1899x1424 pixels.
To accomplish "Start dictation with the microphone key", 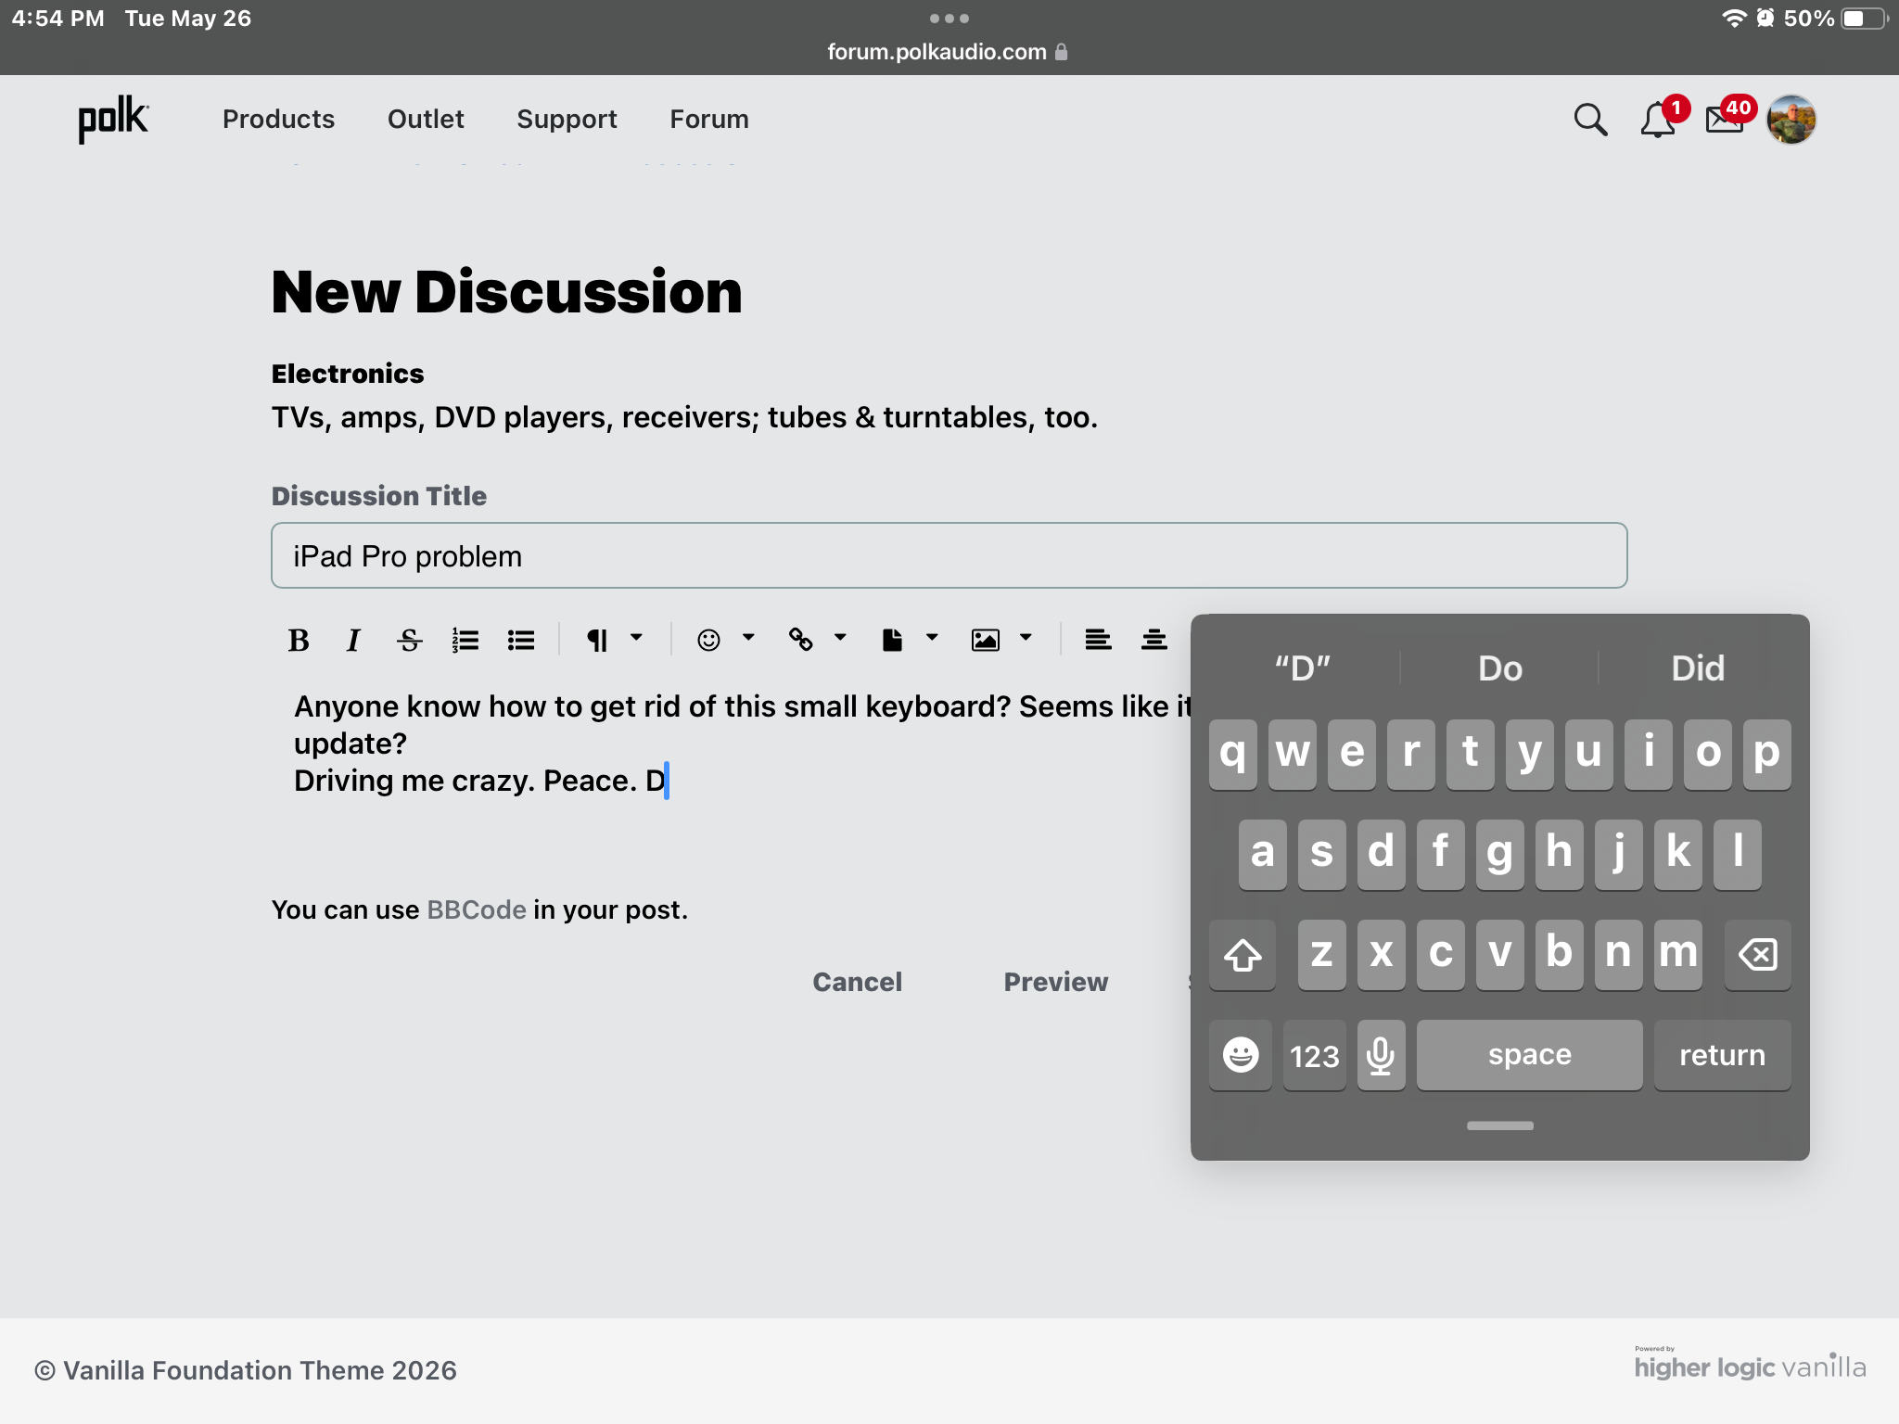I will 1382,1055.
